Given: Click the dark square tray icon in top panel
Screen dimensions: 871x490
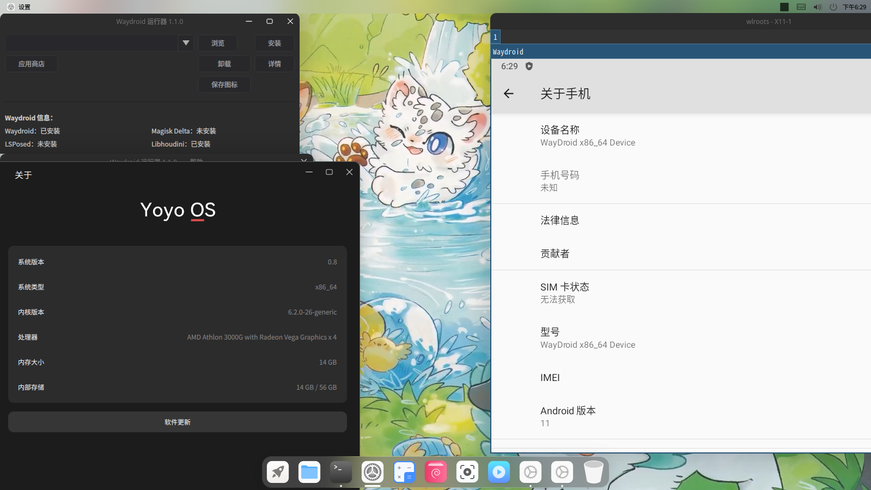Looking at the screenshot, I should click(784, 7).
